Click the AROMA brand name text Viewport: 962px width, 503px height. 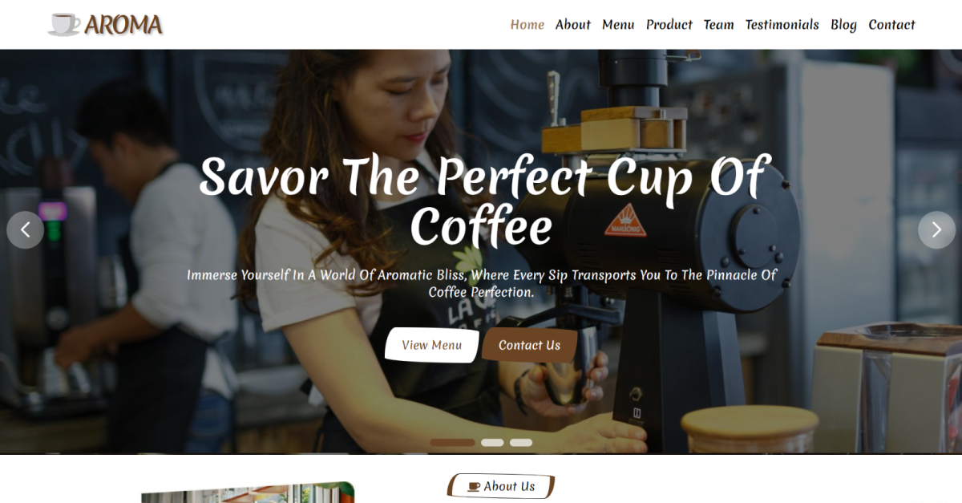(123, 25)
